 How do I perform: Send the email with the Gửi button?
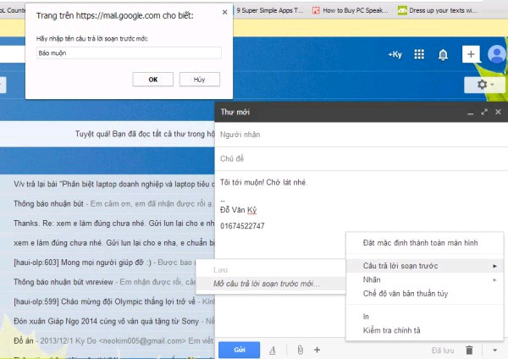pos(239,350)
